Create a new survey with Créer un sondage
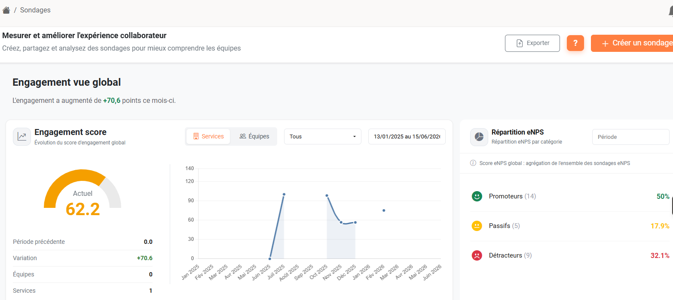Viewport: 673px width, 300px height. pos(632,43)
